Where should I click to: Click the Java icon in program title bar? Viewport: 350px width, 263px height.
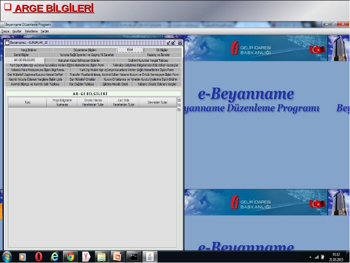3,25
